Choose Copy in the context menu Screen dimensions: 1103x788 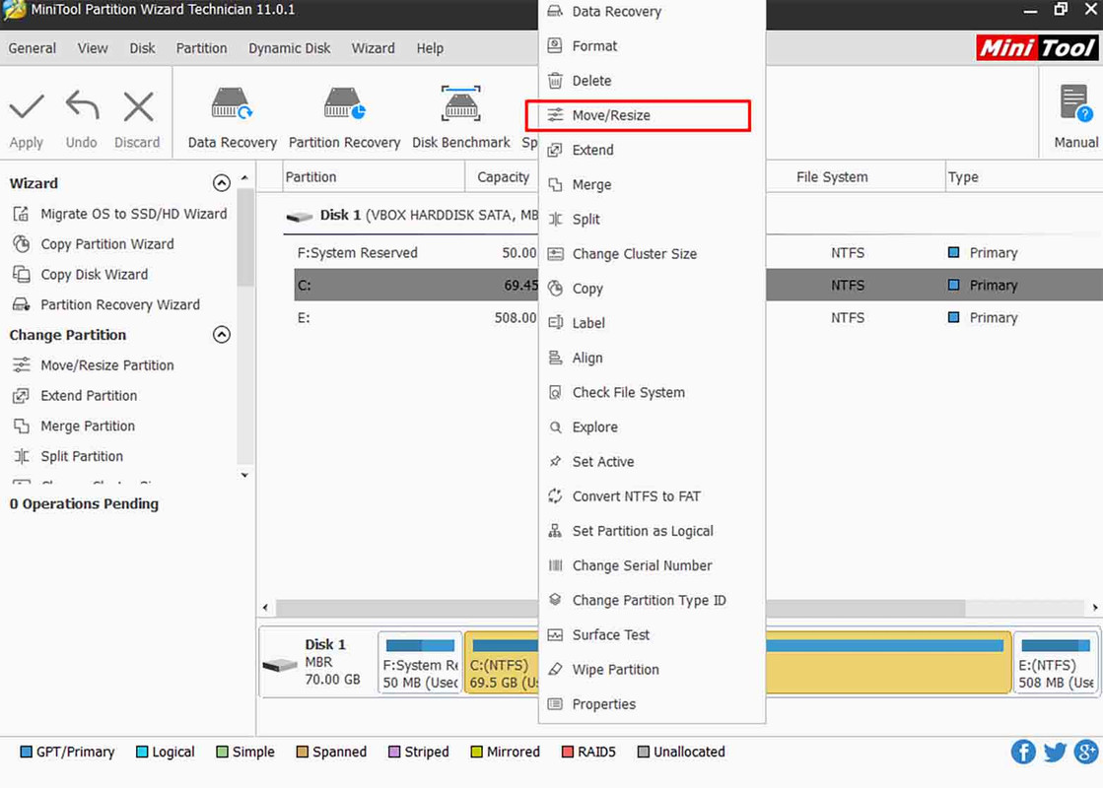click(x=652, y=289)
